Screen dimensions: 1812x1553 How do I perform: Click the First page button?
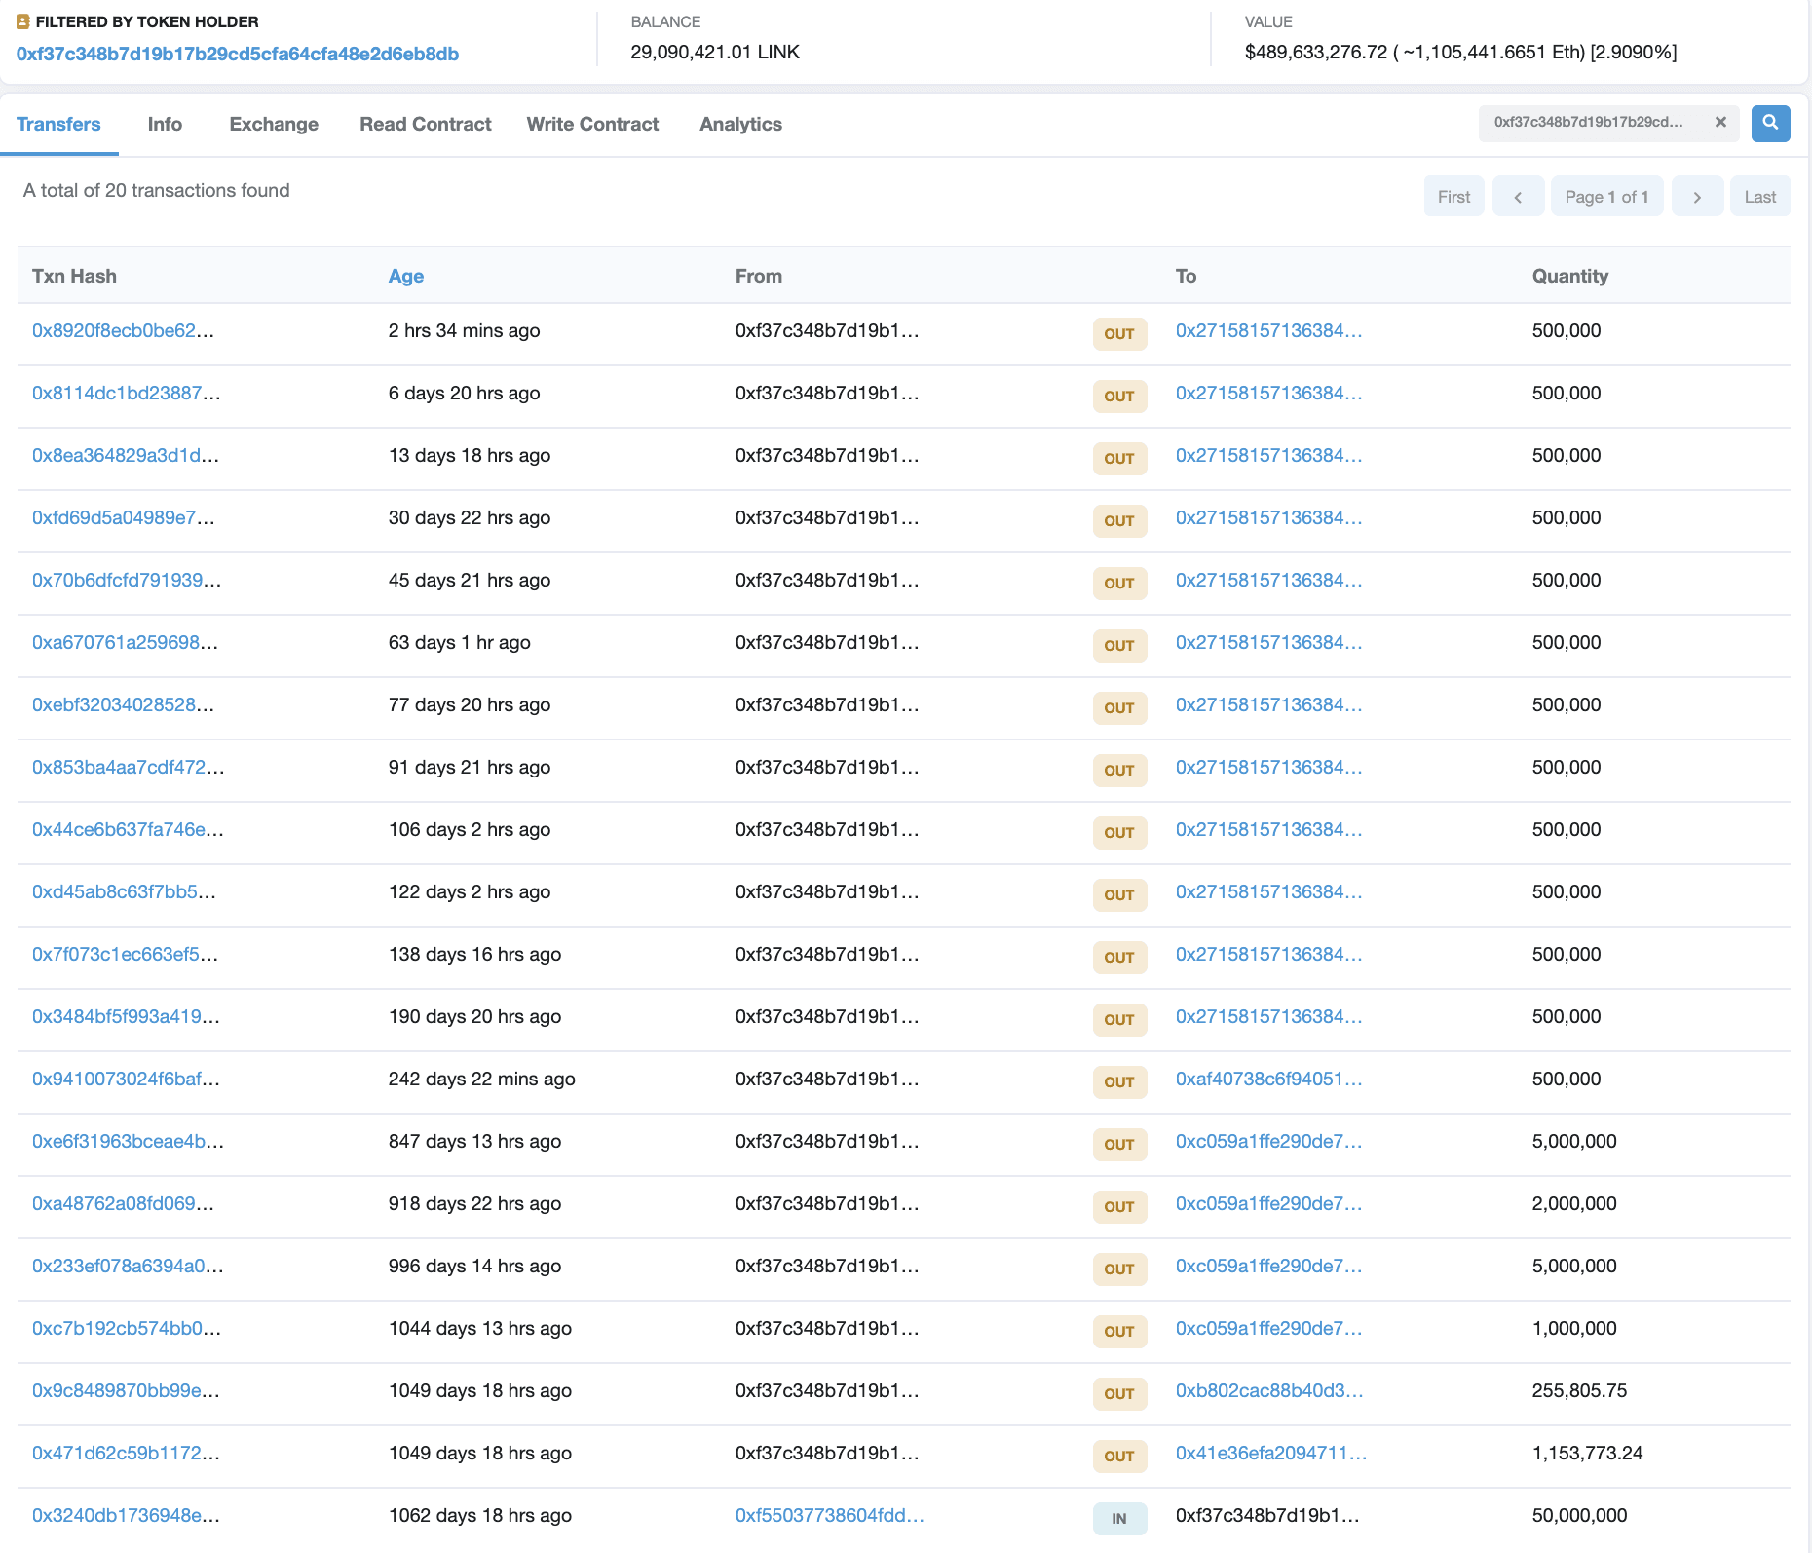tap(1453, 197)
